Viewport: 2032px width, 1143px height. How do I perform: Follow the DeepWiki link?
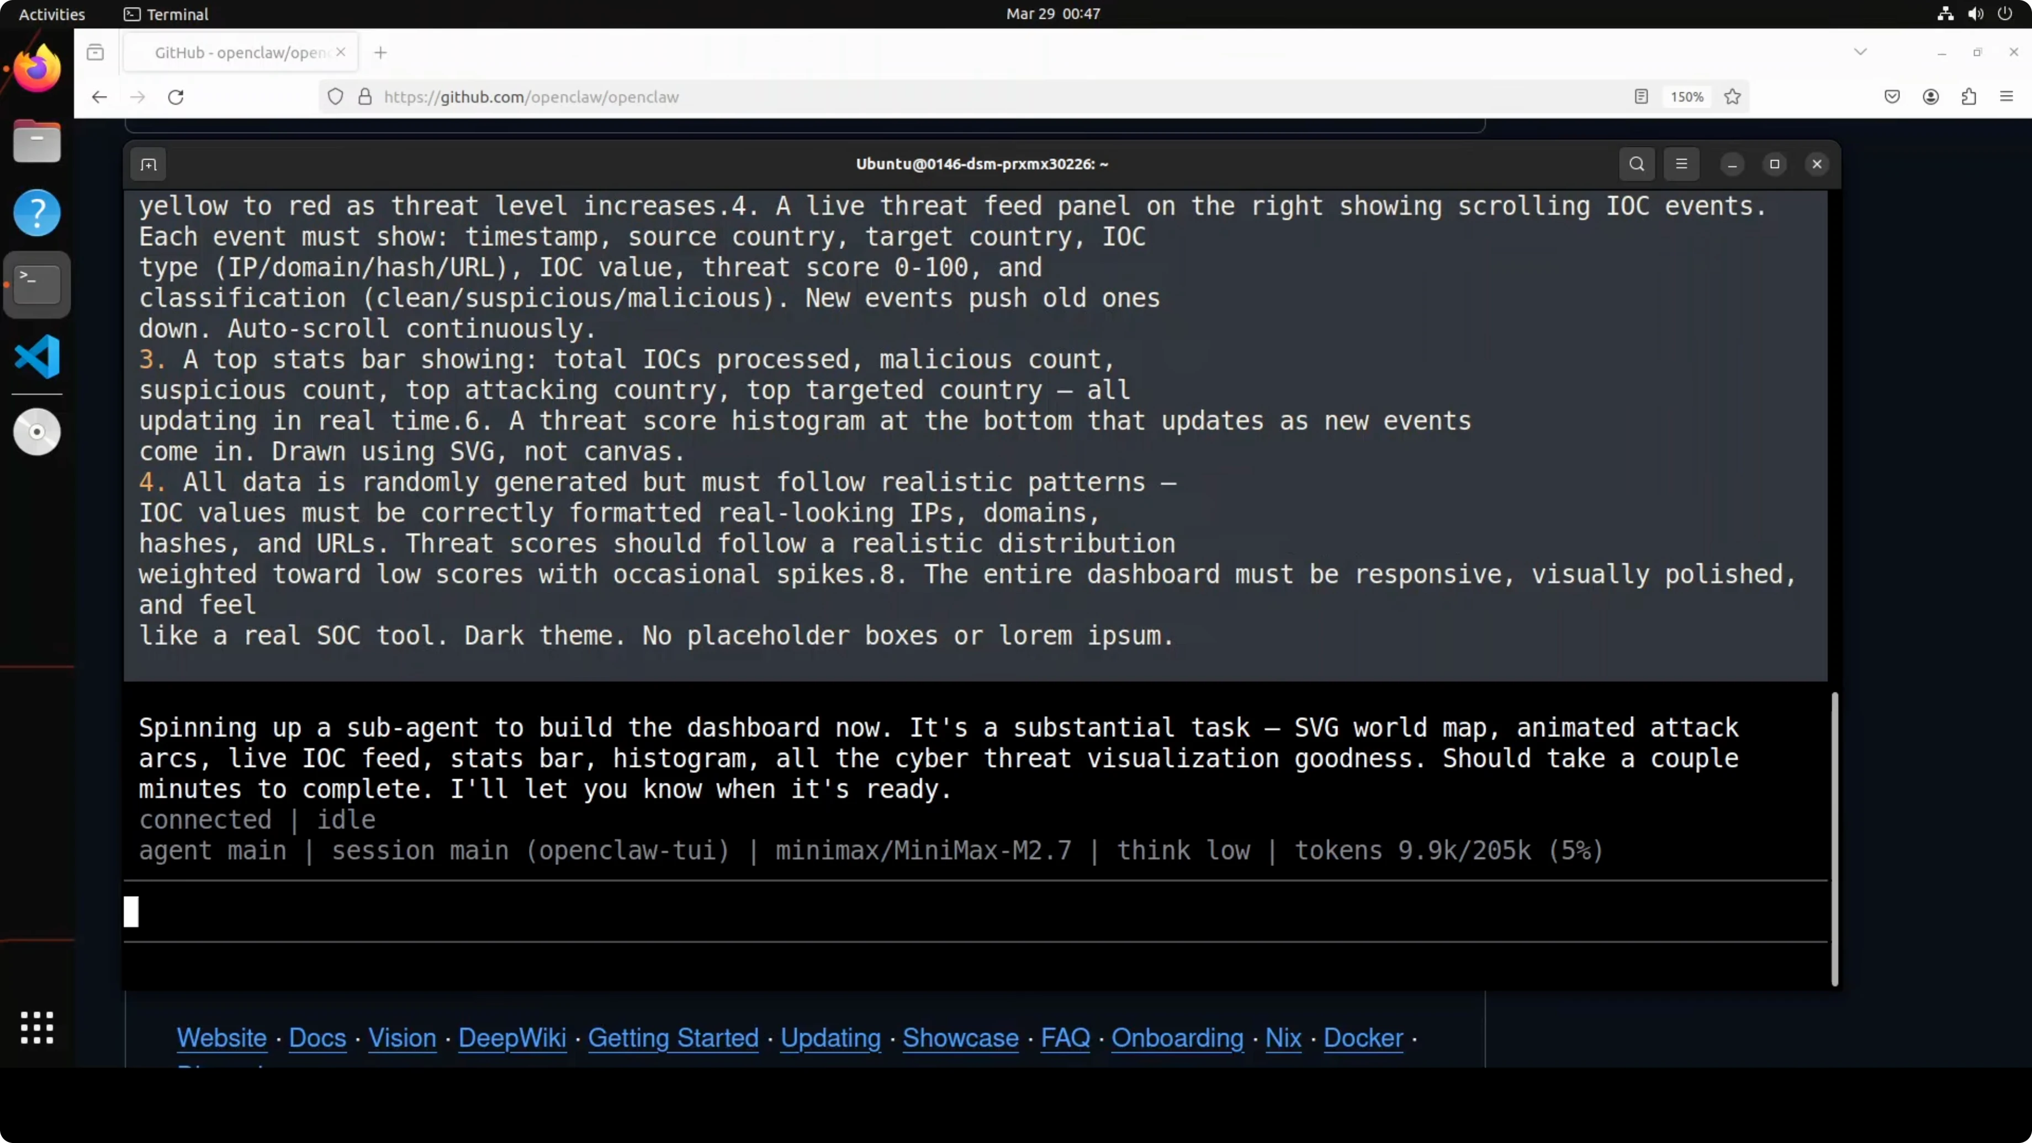click(512, 1038)
